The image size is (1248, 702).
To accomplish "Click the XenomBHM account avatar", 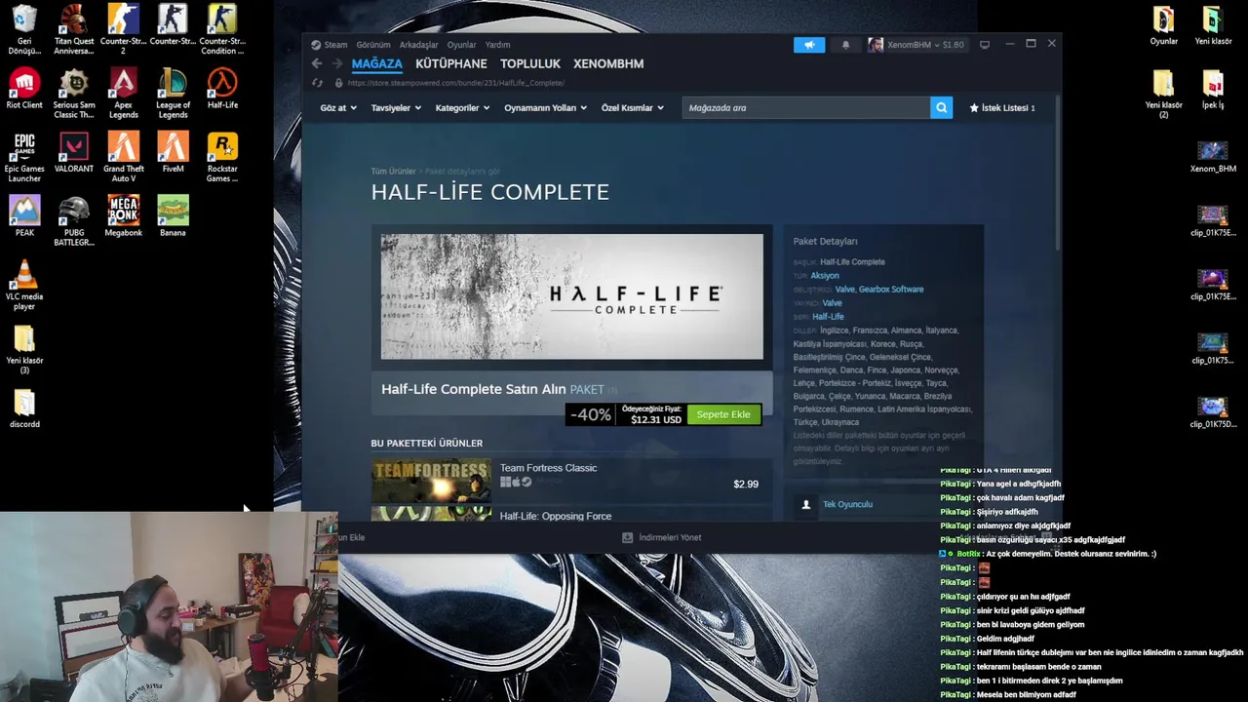I will (876, 45).
